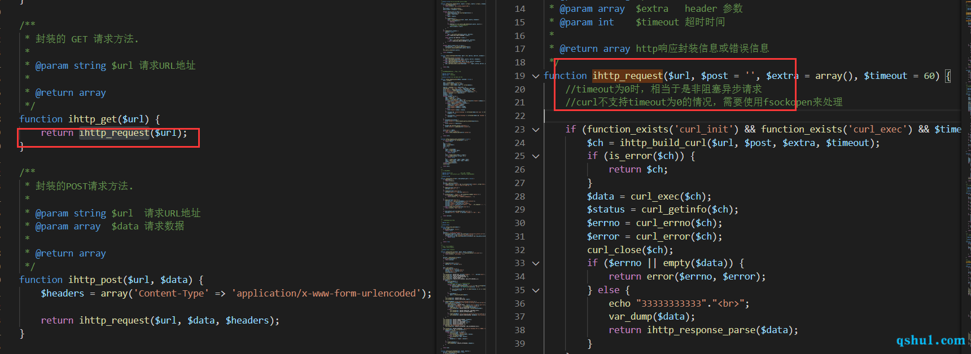Click the ihttp_post function name
The height and width of the screenshot is (354, 971).
[95, 280]
